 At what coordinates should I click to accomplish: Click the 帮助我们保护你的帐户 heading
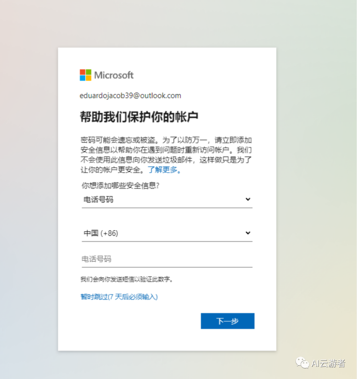[x=139, y=117]
